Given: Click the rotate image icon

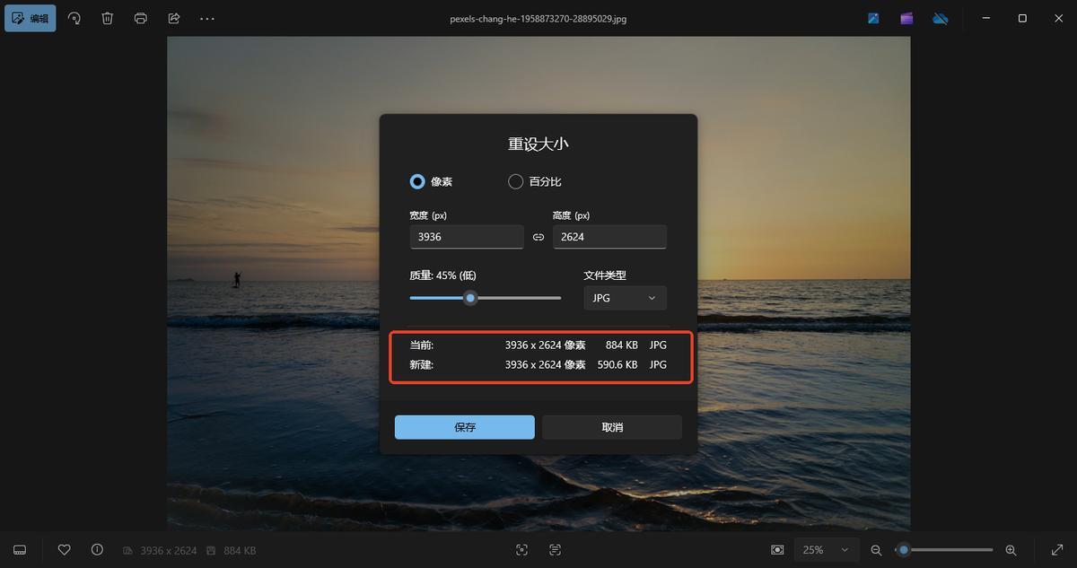Looking at the screenshot, I should pyautogui.click(x=74, y=18).
